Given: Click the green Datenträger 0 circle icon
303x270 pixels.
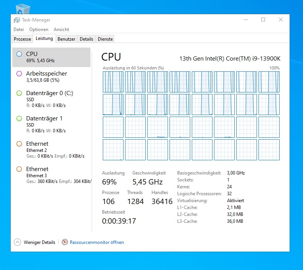Looking at the screenshot, I should click(19, 93).
